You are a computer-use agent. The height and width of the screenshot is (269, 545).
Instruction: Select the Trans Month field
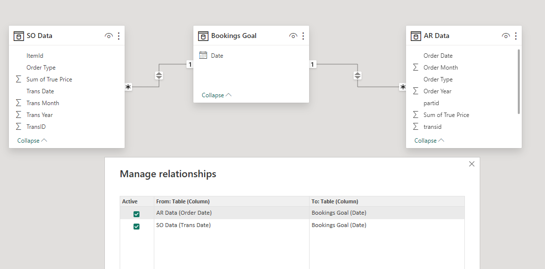(43, 103)
